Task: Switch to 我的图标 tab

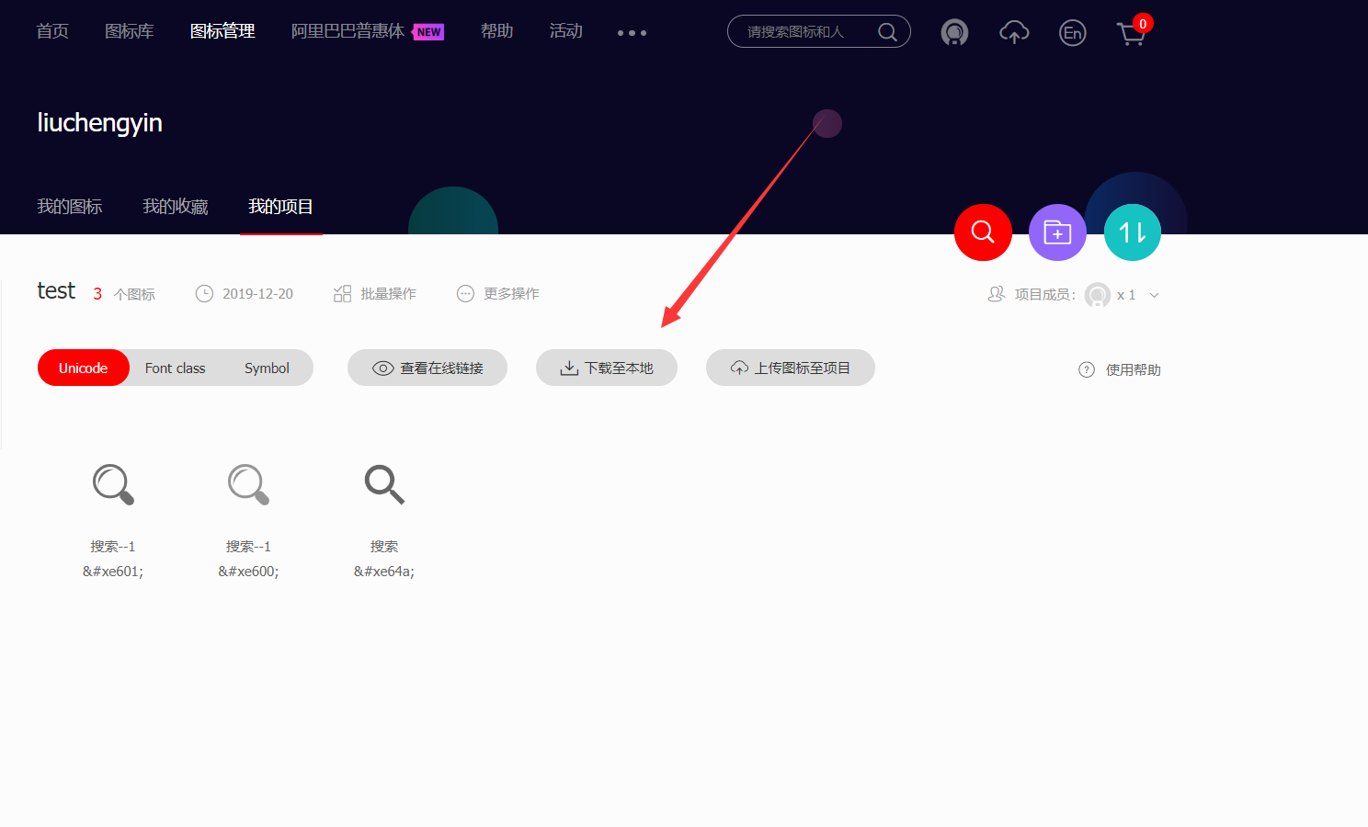Action: pyautogui.click(x=70, y=207)
